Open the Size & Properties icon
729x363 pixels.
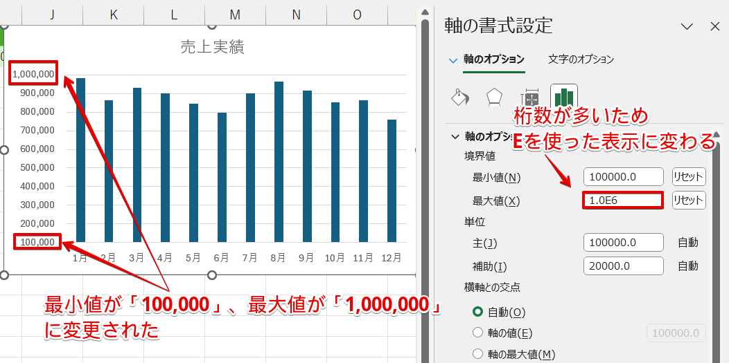[x=530, y=97]
